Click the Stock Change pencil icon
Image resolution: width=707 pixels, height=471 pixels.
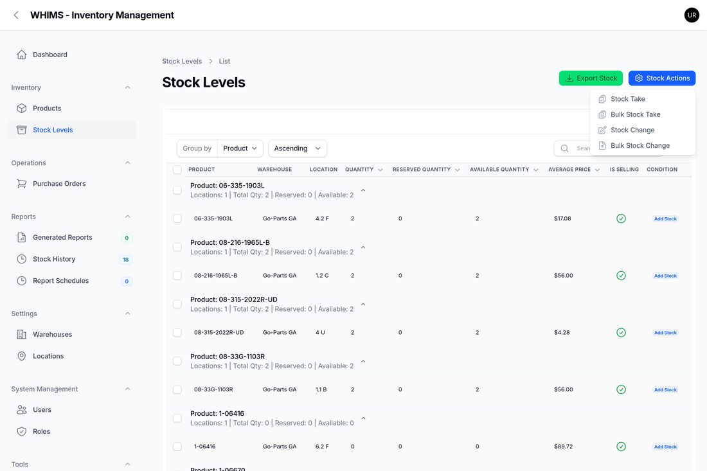602,130
